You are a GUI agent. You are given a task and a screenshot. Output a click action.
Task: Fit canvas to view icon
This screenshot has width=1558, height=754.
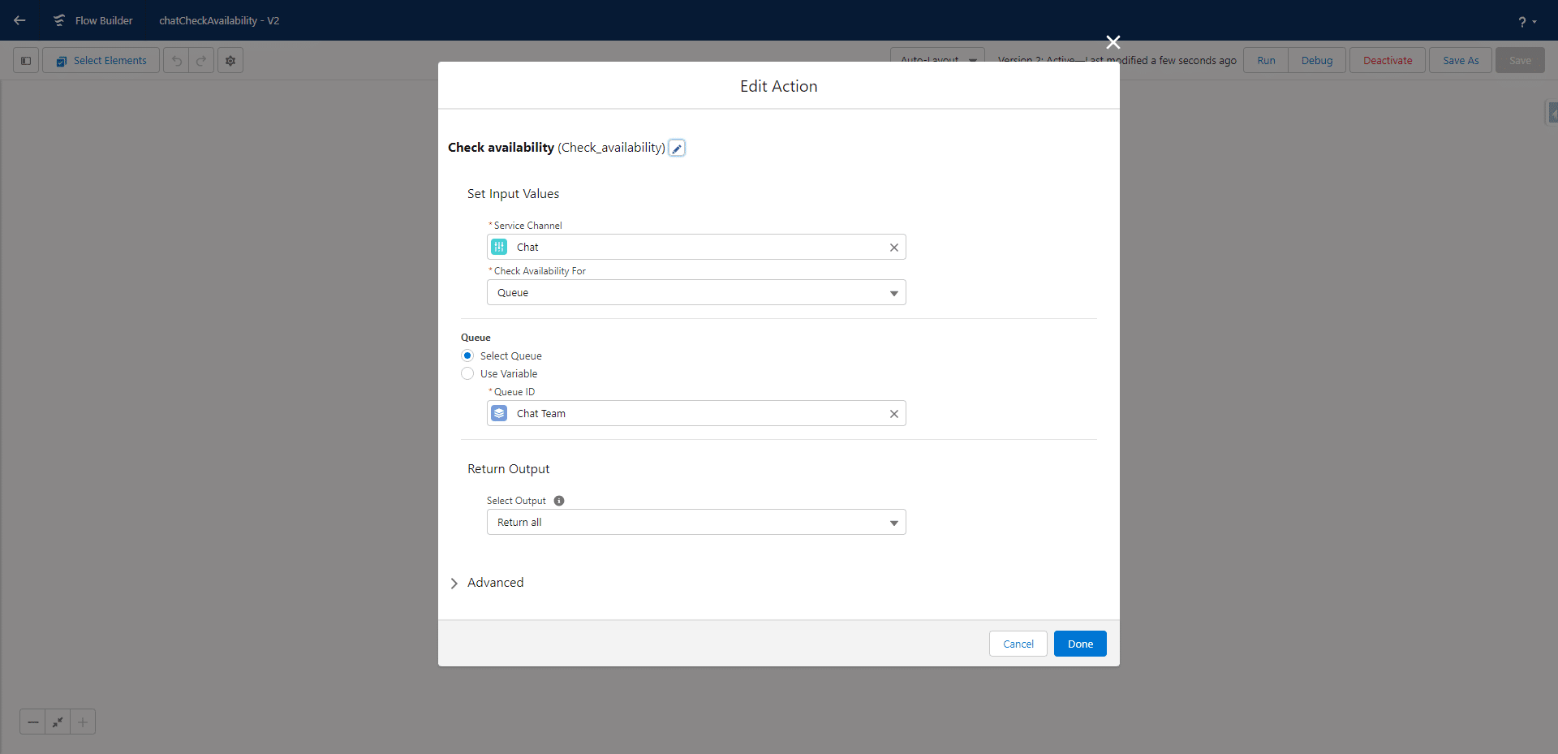tap(58, 722)
